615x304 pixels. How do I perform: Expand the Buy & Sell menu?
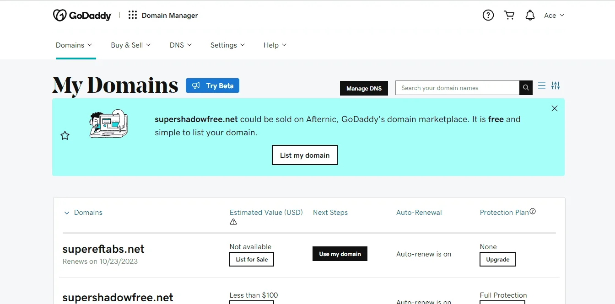[131, 45]
